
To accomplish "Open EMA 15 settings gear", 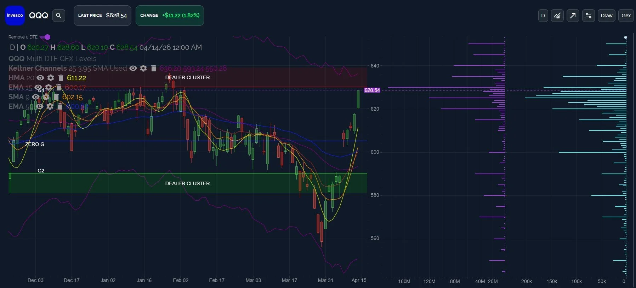I will (x=49, y=87).
